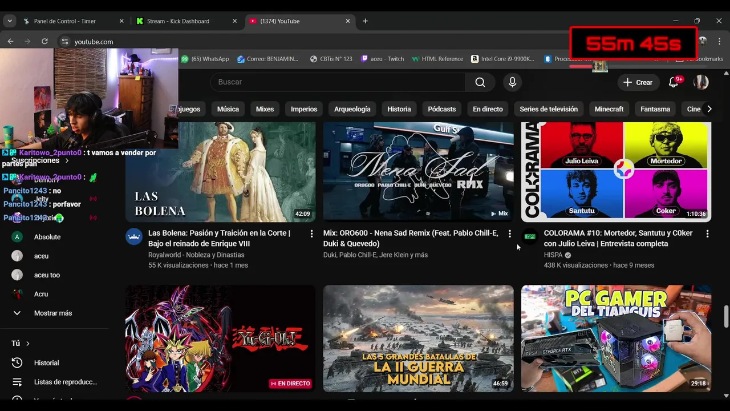Open the Las Bolena video thumbnail
This screenshot has width=730, height=411.
(220, 172)
